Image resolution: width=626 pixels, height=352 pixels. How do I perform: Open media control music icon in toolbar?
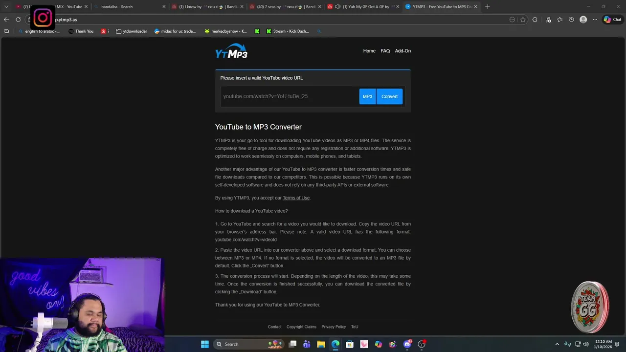coord(548,20)
